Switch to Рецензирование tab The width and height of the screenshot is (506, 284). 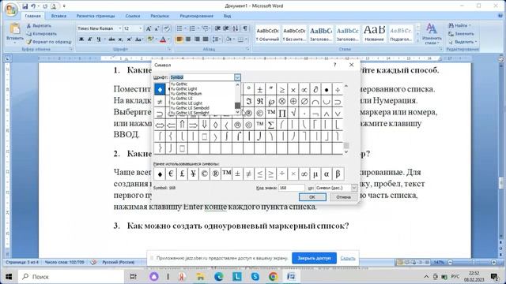pos(197,16)
